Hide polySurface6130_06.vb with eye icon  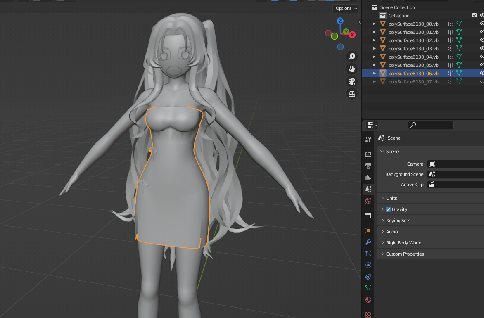point(482,74)
